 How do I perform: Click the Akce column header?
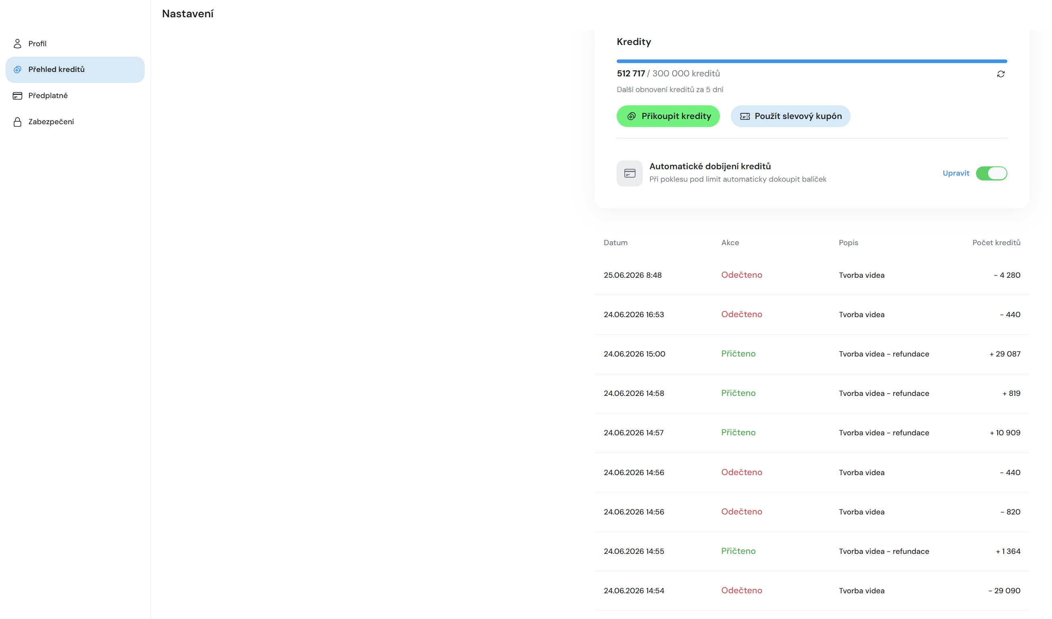[730, 242]
